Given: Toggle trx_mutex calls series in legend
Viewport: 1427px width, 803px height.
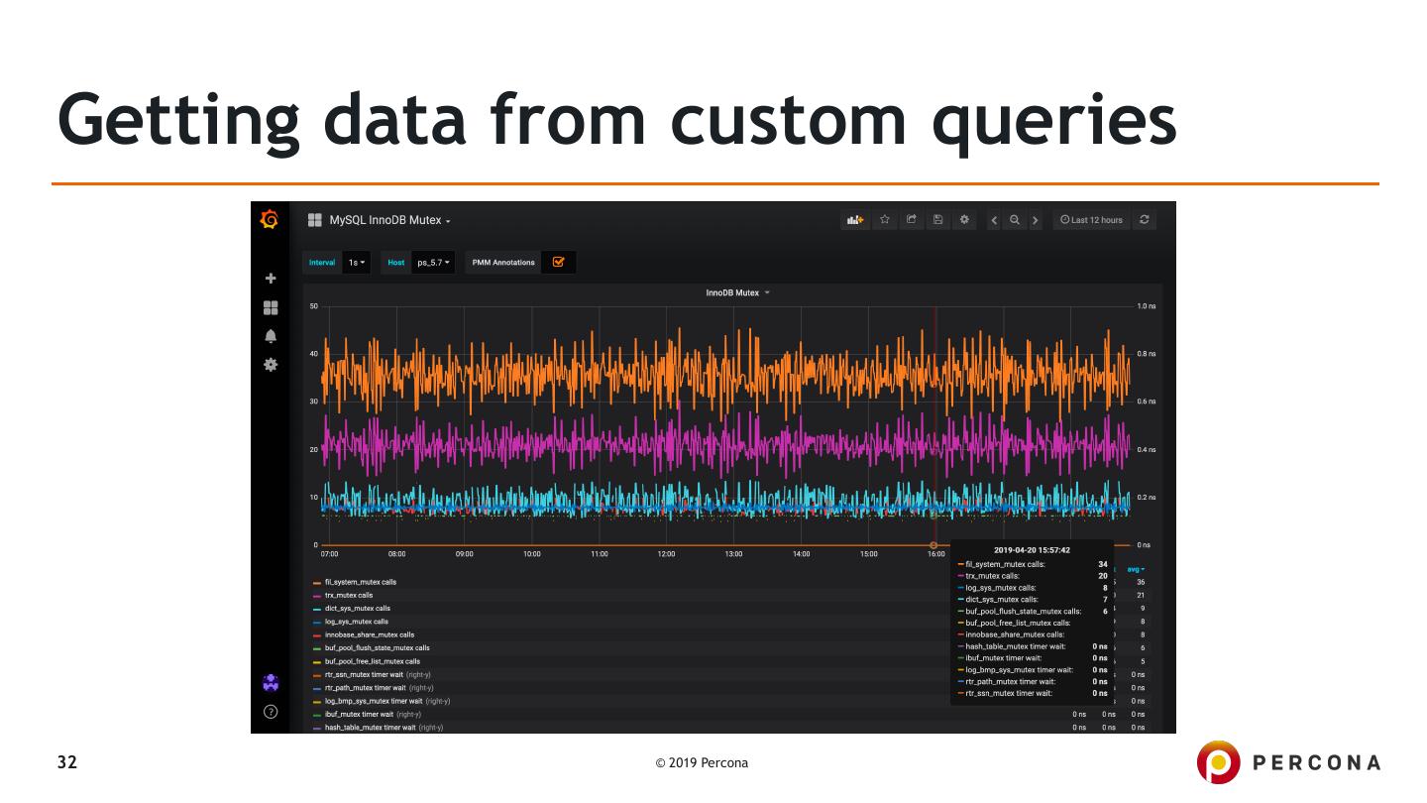Looking at the screenshot, I should (350, 595).
